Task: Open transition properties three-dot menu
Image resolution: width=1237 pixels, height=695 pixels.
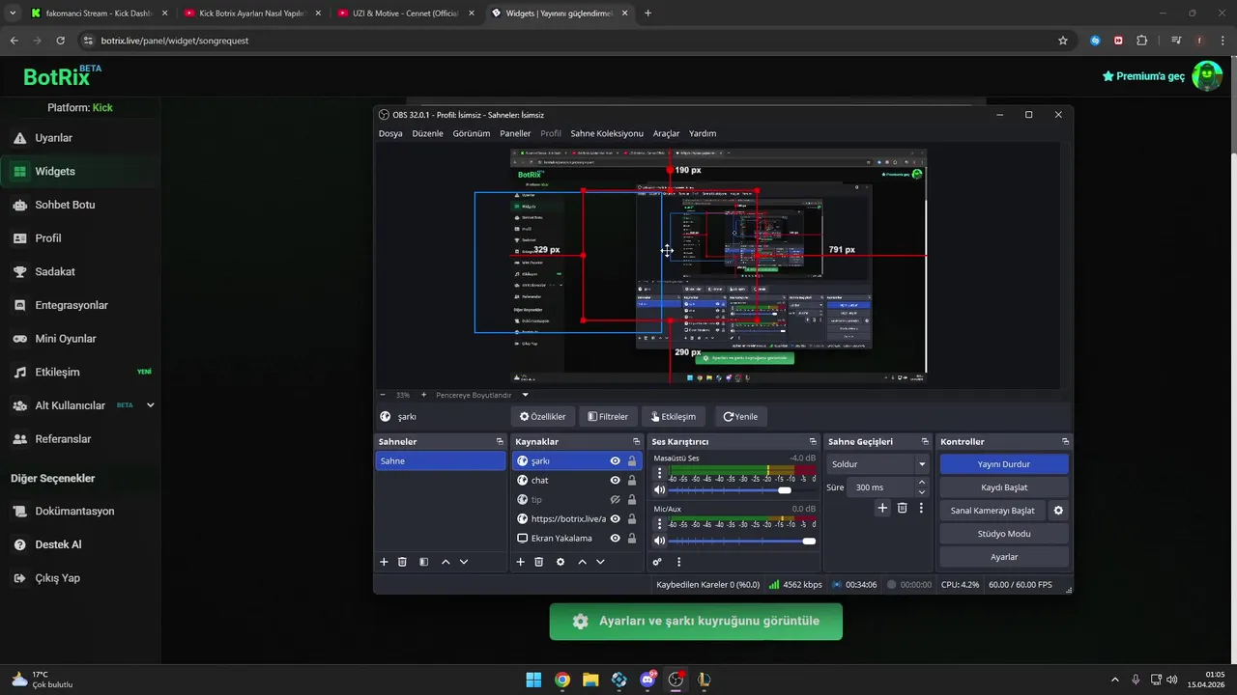Action: [921, 508]
